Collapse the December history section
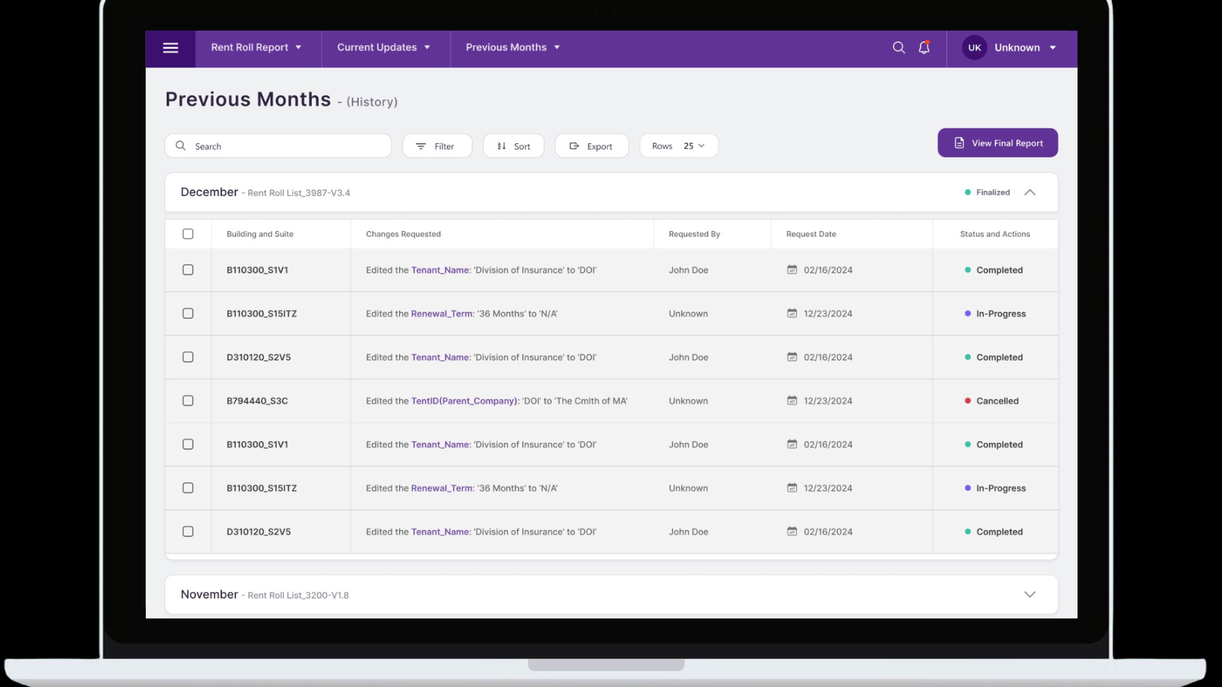The image size is (1222, 687). click(1030, 192)
